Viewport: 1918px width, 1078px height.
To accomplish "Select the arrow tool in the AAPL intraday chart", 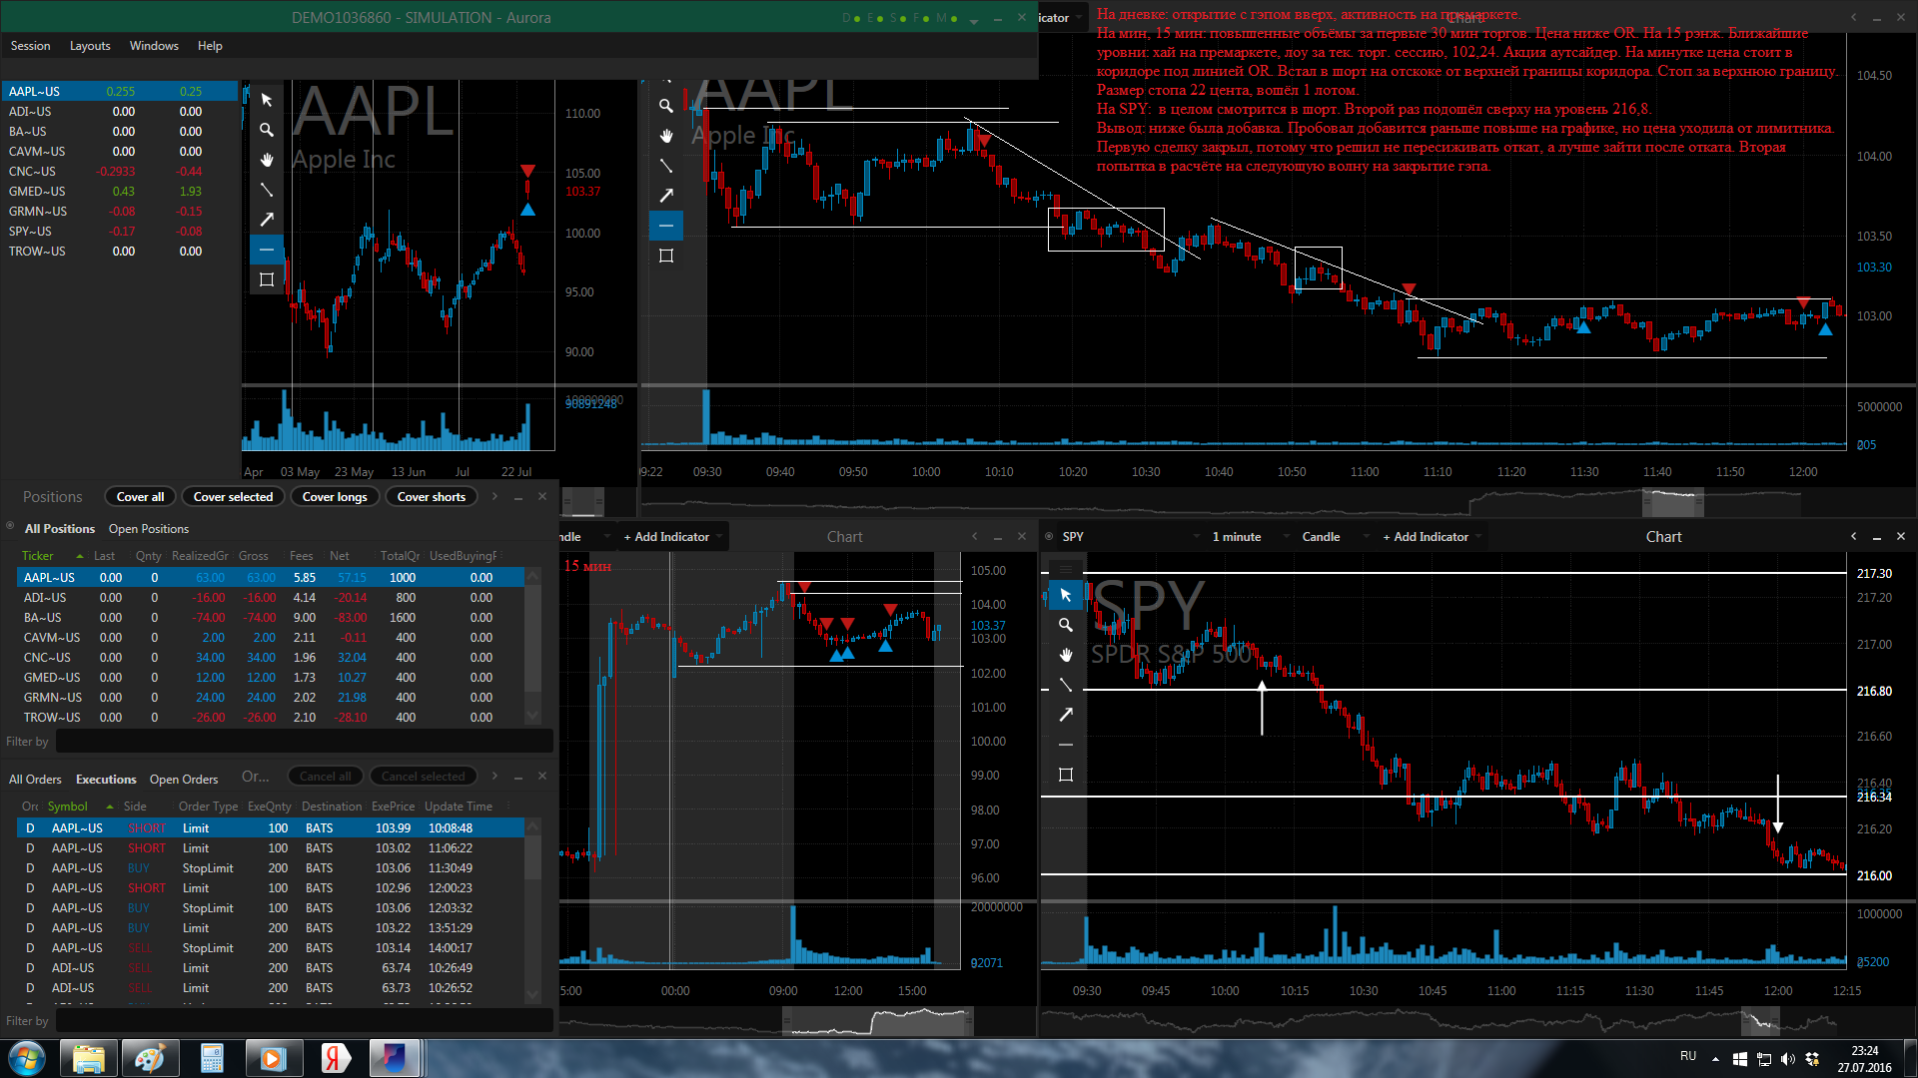I will click(666, 196).
